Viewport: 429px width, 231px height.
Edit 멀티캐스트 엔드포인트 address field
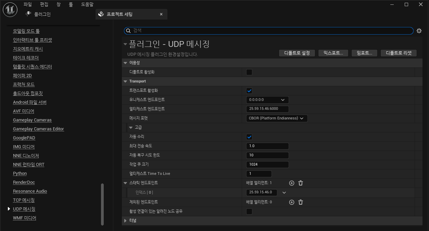click(x=267, y=109)
